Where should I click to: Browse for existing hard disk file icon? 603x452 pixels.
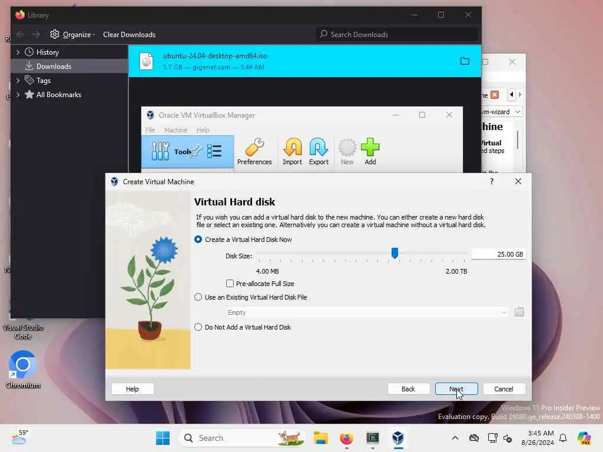coord(519,313)
